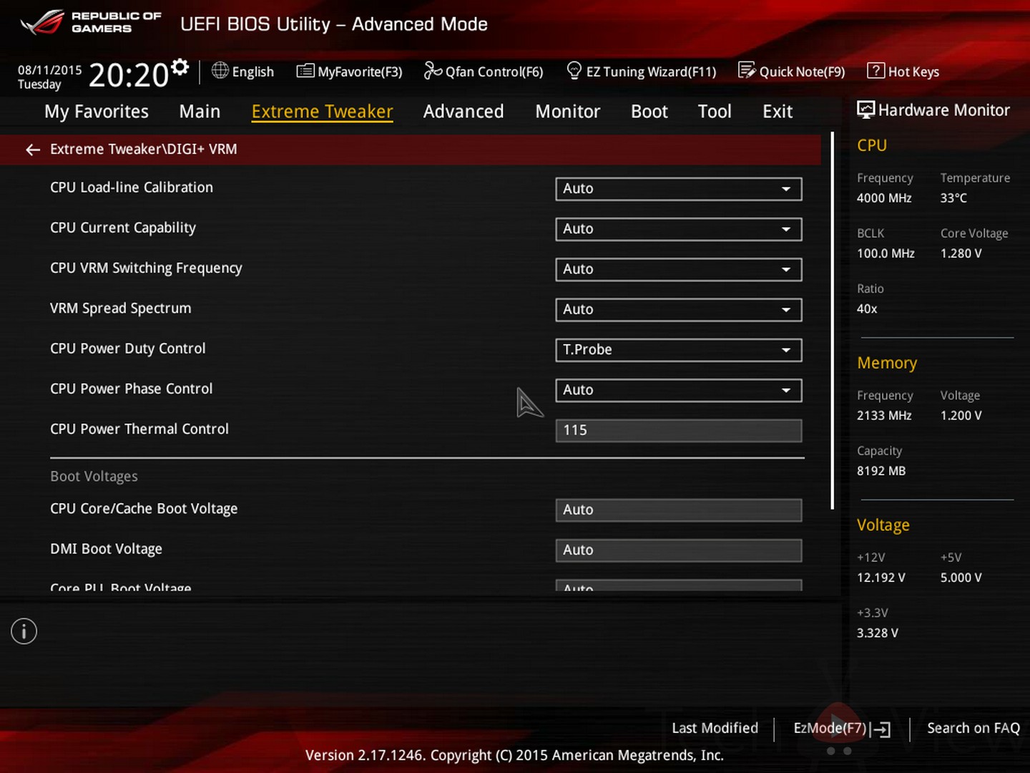Click the CPU Ratio 40x value

pos(867,309)
